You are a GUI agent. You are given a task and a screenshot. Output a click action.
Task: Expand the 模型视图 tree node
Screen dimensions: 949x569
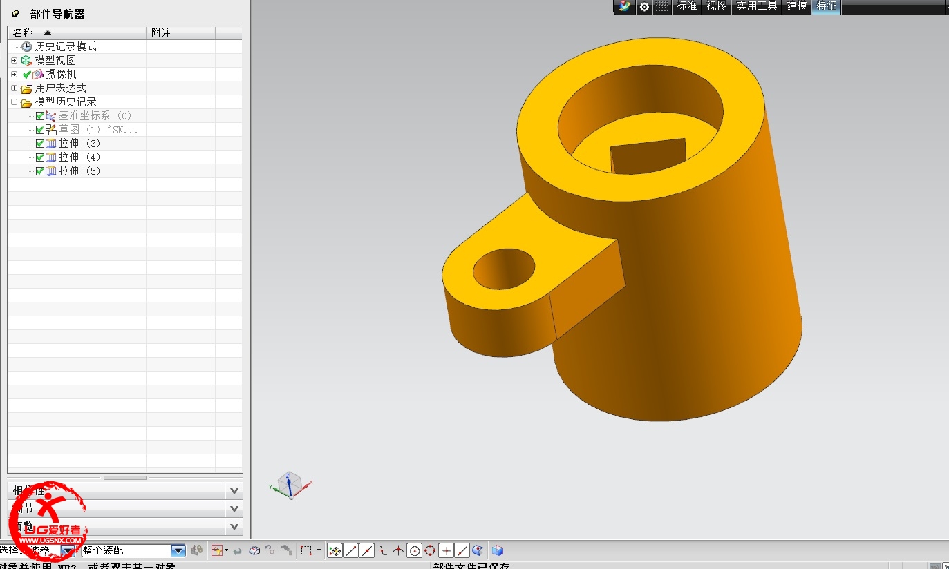tap(14, 60)
